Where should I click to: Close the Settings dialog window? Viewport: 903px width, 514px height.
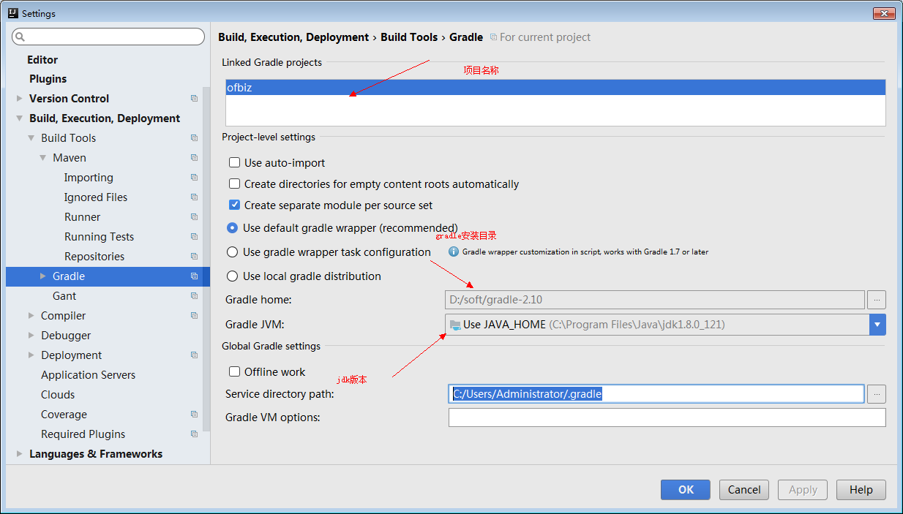[884, 12]
